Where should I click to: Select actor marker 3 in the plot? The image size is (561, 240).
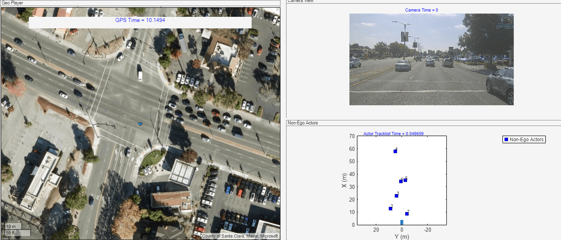click(x=396, y=196)
